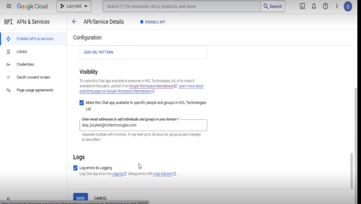Toggle Log errors to Logging checkbox
This screenshot has width=361, height=204.
[x=75, y=168]
